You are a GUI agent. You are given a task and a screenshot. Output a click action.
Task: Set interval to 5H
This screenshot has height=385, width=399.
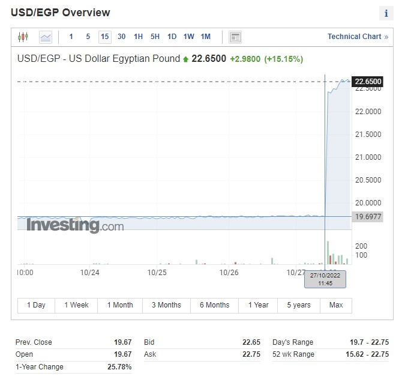[x=155, y=37]
